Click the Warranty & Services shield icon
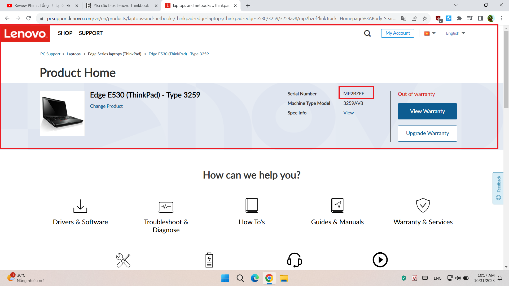 tap(423, 205)
